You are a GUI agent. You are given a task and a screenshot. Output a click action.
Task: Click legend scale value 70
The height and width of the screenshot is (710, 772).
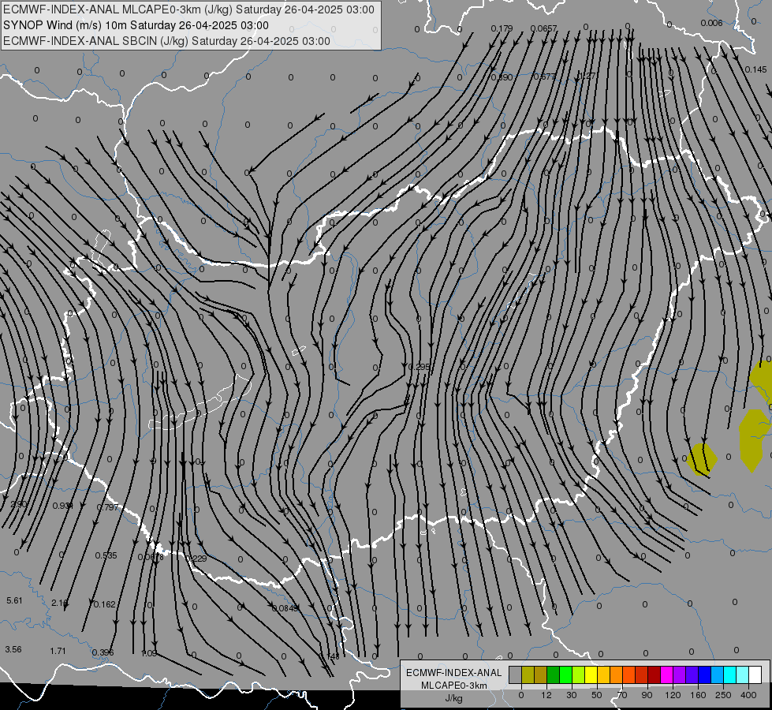(x=622, y=695)
